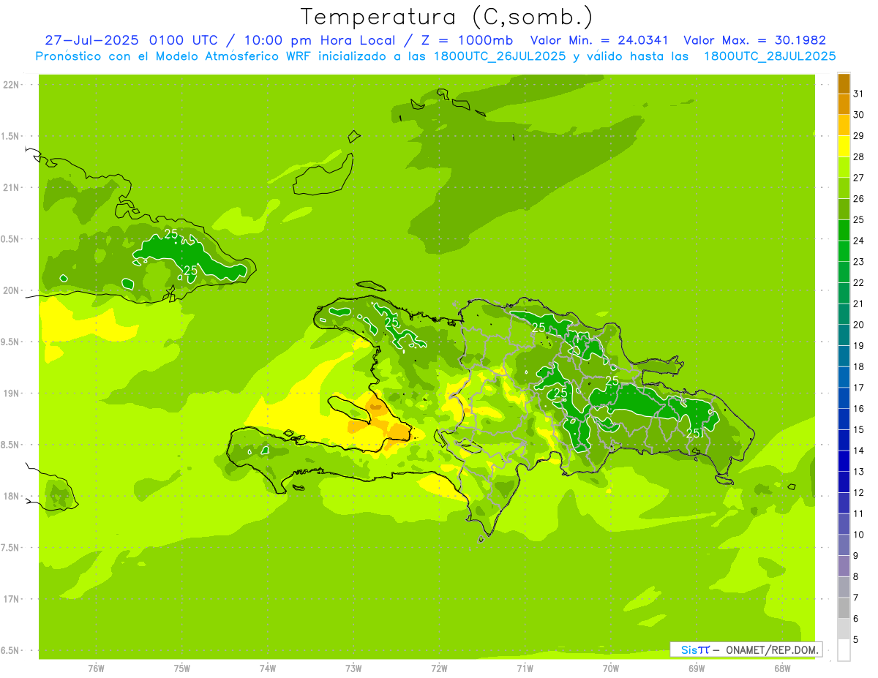Click the 17N latitude axis label
Screen dimensions: 878x678
click(x=11, y=599)
